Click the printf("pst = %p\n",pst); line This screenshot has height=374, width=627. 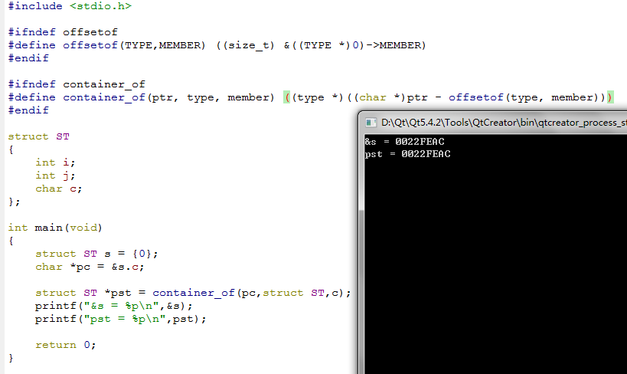[121, 319]
